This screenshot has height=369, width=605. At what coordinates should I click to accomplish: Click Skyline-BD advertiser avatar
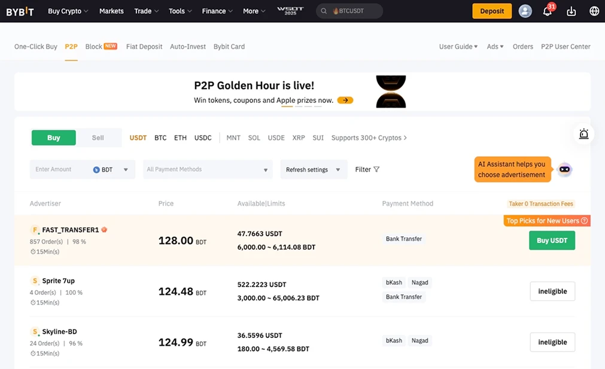[x=35, y=331]
